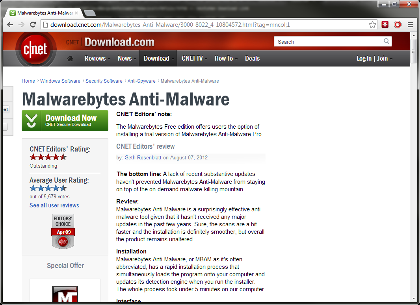Open the red asterisk extension icon
The width and height of the screenshot is (420, 305).
[385, 25]
